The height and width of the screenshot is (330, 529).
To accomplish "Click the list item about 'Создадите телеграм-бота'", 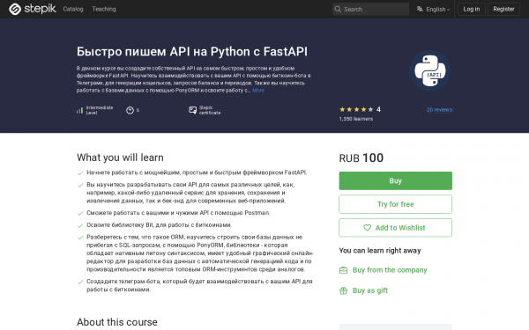I will point(199,285).
